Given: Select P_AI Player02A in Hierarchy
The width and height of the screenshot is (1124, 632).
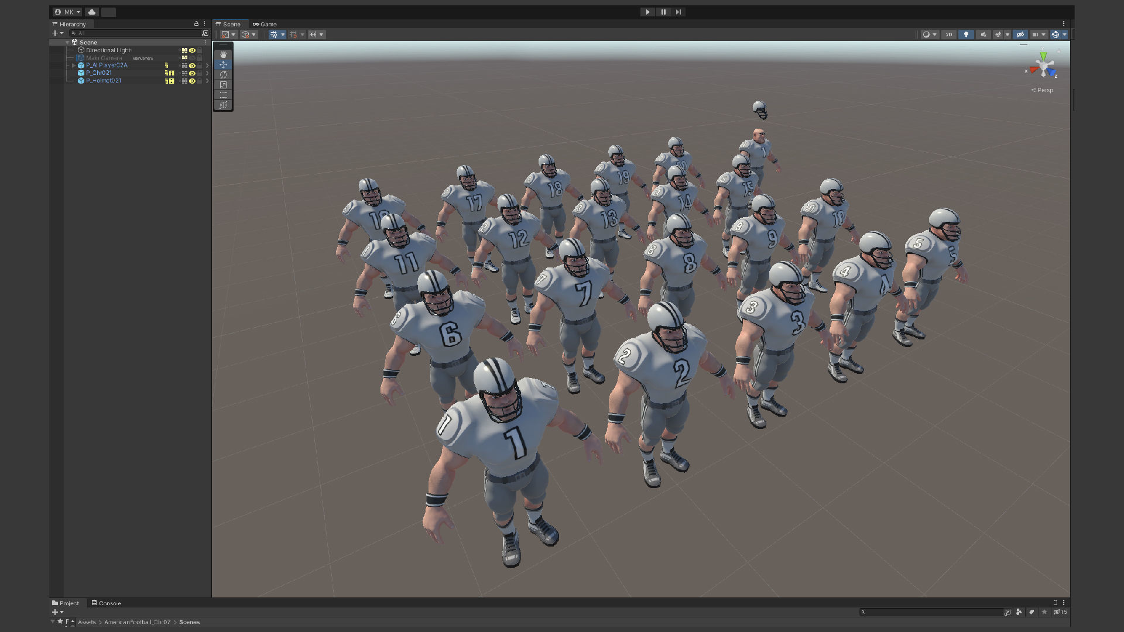Looking at the screenshot, I should pyautogui.click(x=107, y=66).
